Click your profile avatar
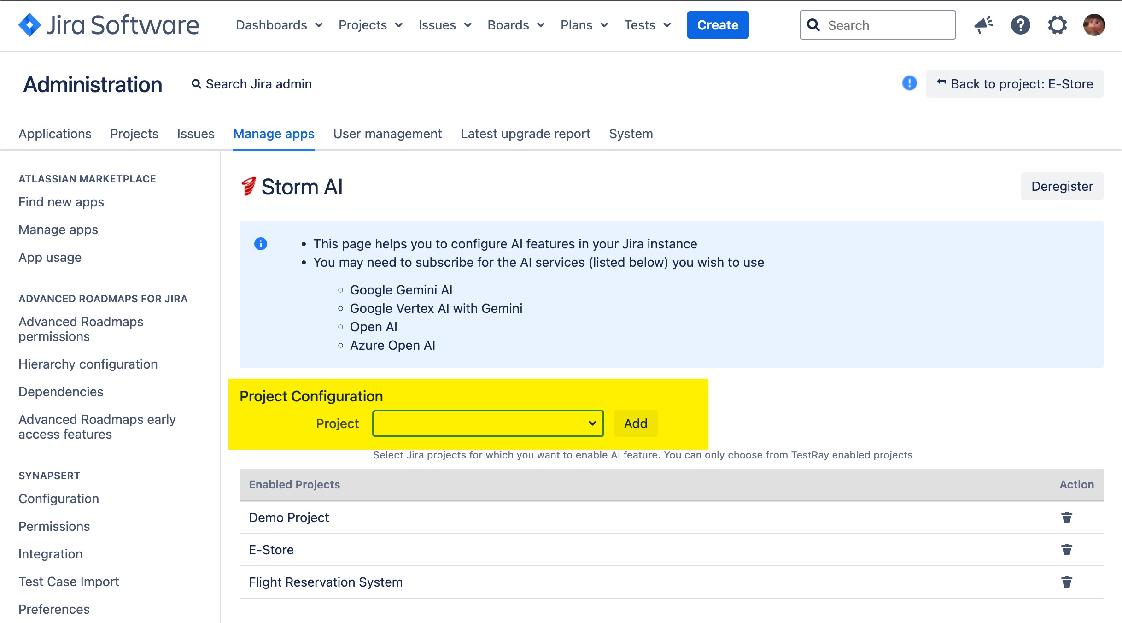 [1094, 25]
